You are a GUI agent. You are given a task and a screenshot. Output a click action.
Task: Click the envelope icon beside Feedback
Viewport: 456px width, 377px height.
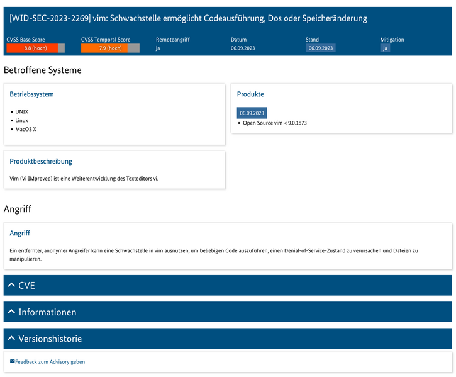tap(13, 362)
